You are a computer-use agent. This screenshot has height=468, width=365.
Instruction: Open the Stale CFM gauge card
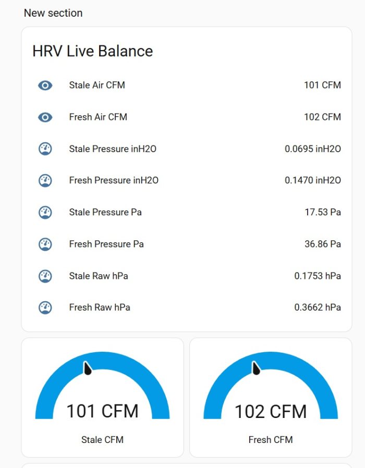[102, 398]
